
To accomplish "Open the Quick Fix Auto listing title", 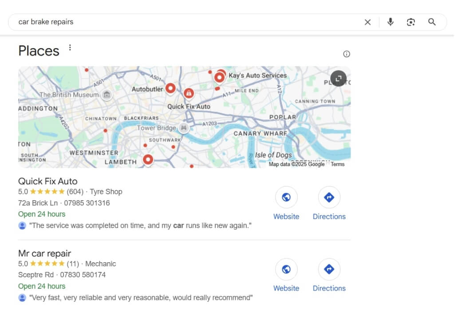I will 48,182.
